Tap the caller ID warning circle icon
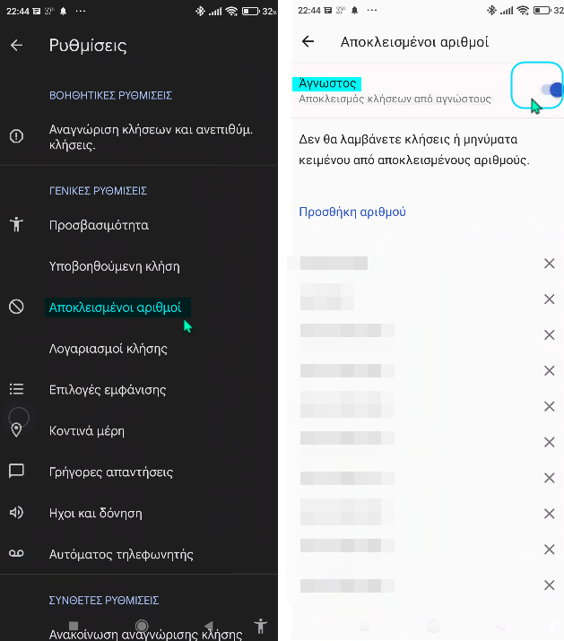The width and height of the screenshot is (564, 641). pyautogui.click(x=16, y=135)
